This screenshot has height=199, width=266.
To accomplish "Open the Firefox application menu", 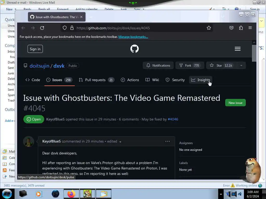I will click(x=250, y=27).
